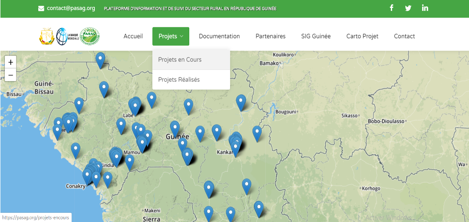Zoom in on the map

[x=11, y=62]
